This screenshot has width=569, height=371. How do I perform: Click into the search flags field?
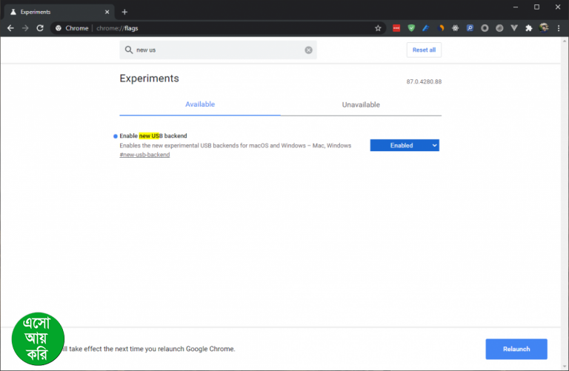click(215, 50)
